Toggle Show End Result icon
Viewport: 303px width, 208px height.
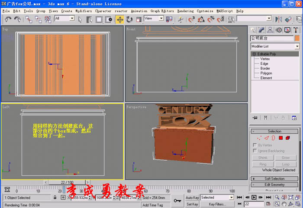tap(266, 118)
